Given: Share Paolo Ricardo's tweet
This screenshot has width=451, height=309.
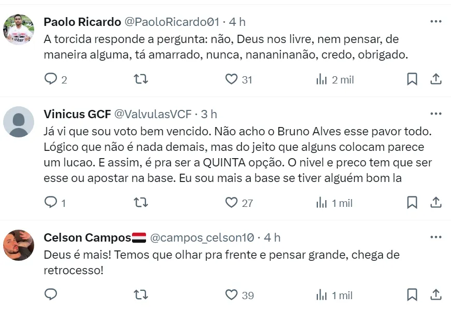Looking at the screenshot, I should [x=436, y=79].
